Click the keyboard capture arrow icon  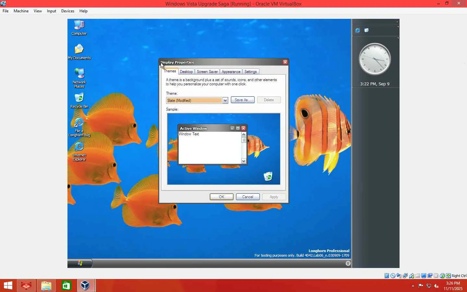[448, 276]
